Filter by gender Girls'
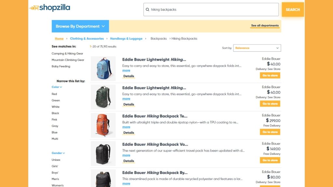This screenshot has height=187, width=333. click(55, 166)
